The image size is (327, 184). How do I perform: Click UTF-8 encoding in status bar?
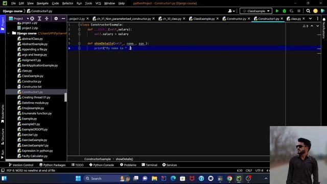[x=259, y=171]
